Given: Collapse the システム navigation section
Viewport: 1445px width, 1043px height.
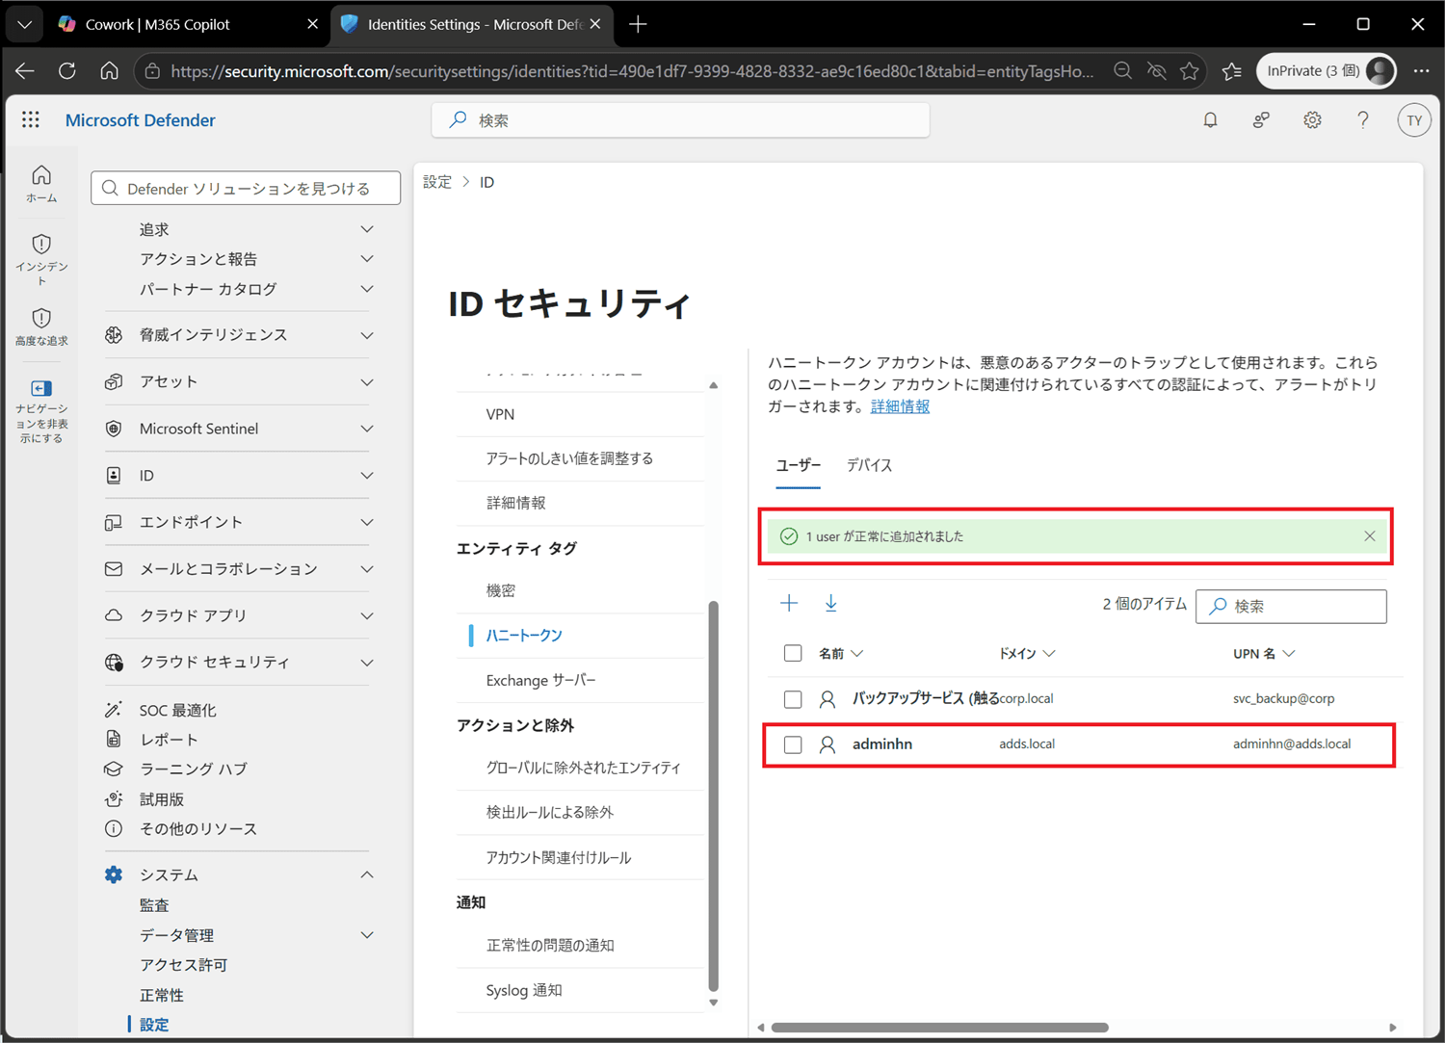Looking at the screenshot, I should click(367, 874).
